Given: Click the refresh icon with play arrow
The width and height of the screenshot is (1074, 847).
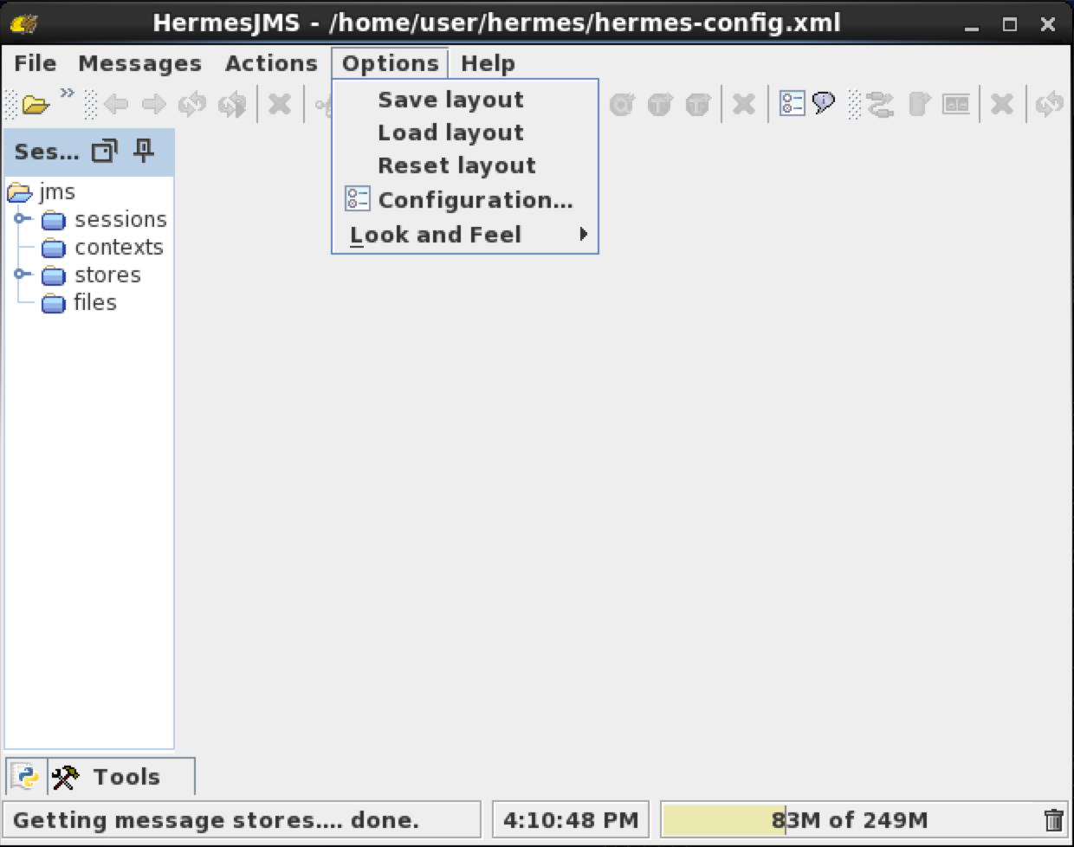Looking at the screenshot, I should tap(231, 105).
